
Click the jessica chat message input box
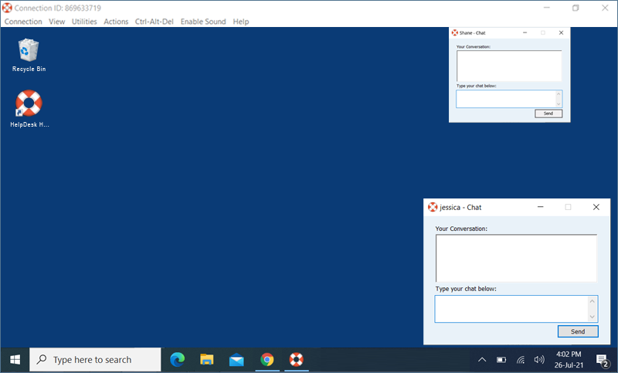[511, 308]
